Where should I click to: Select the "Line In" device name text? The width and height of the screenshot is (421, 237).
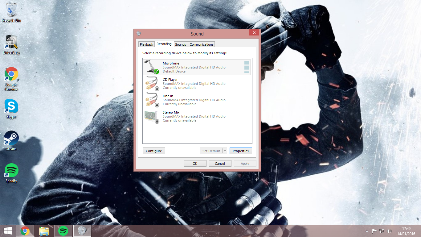(x=168, y=96)
